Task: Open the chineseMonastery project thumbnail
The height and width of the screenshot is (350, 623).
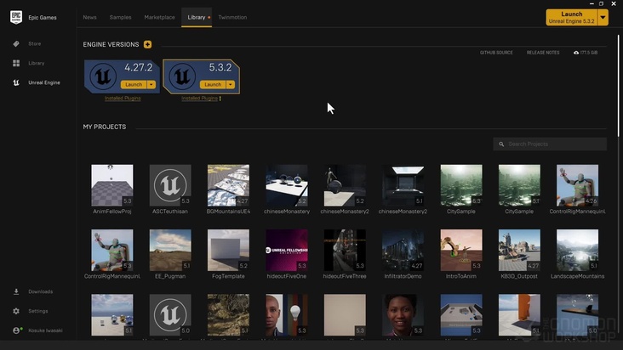Action: (287, 185)
